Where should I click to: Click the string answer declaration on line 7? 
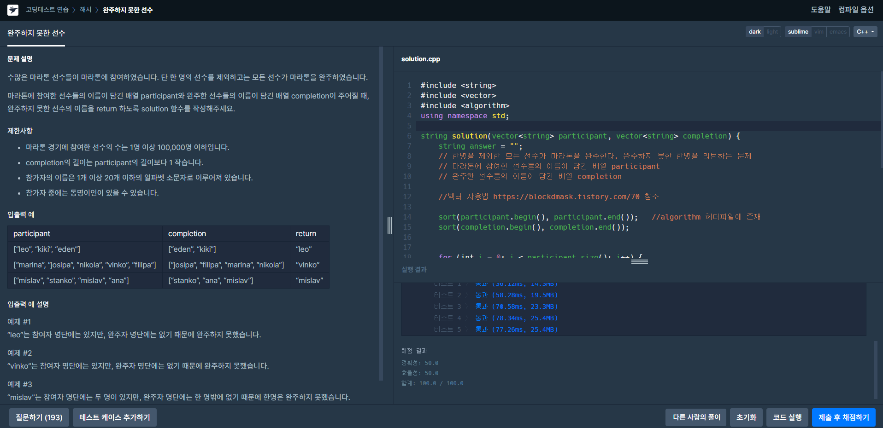[480, 146]
